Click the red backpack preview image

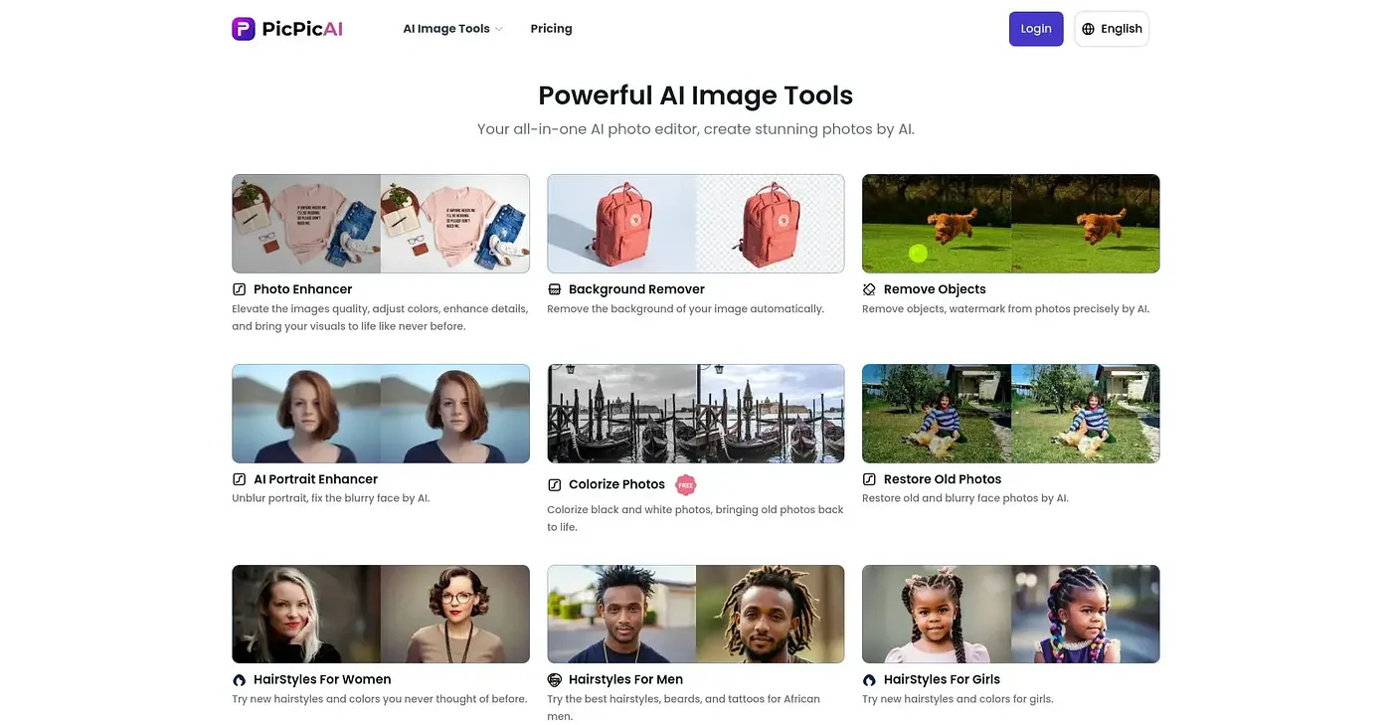[696, 224]
